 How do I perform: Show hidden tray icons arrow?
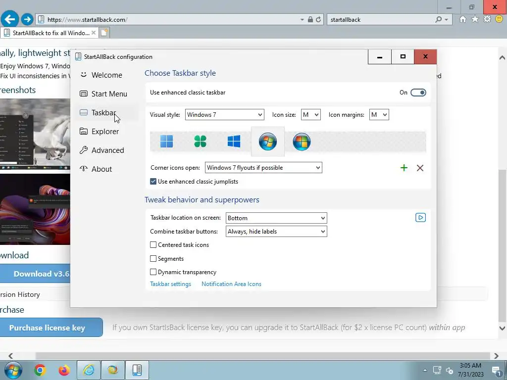tap(425, 370)
